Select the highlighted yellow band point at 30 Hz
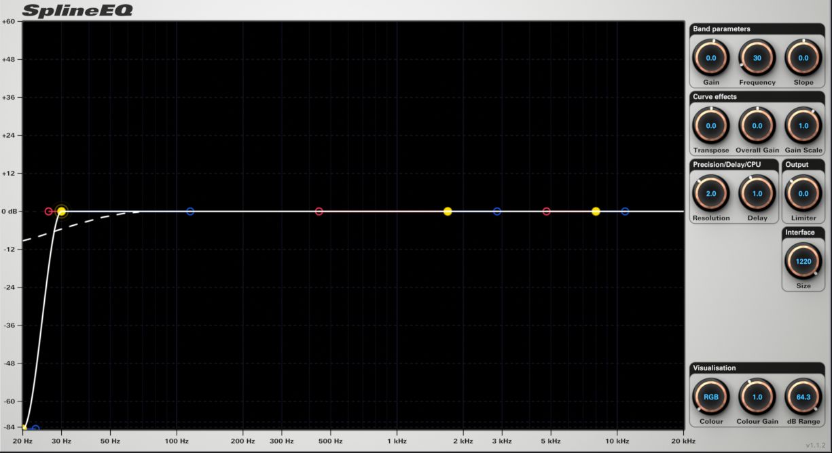Screen dimensions: 832x453 point(62,212)
